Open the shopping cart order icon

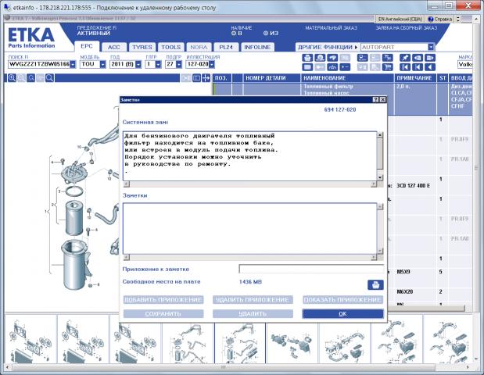click(387, 67)
